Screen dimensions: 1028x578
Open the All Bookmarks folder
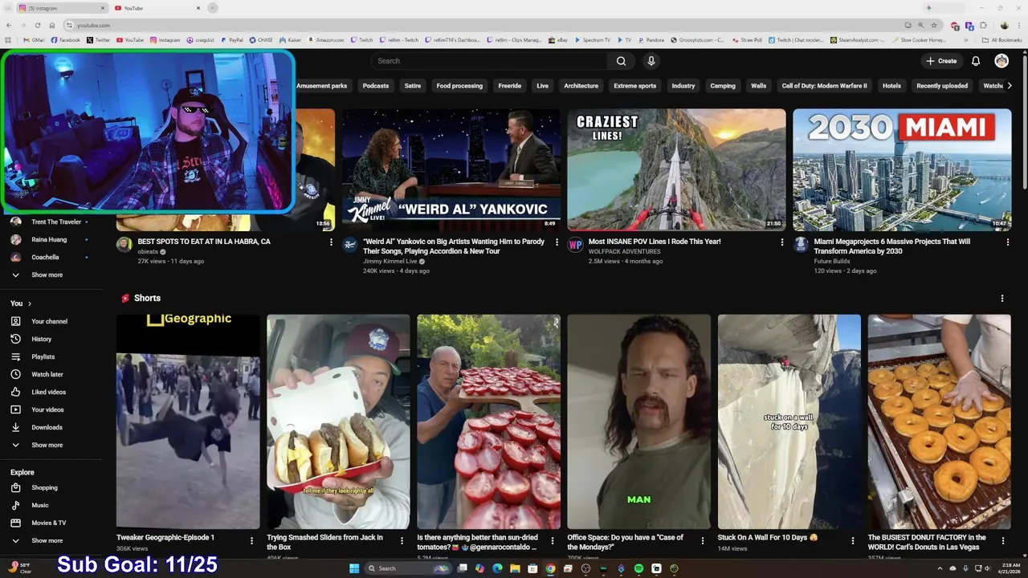tap(1001, 39)
